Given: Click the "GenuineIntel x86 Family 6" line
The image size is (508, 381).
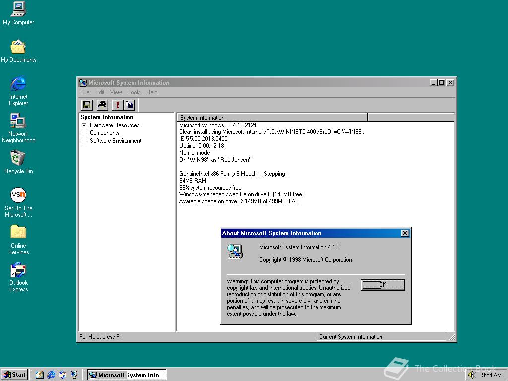Looking at the screenshot, I should click(x=234, y=174).
